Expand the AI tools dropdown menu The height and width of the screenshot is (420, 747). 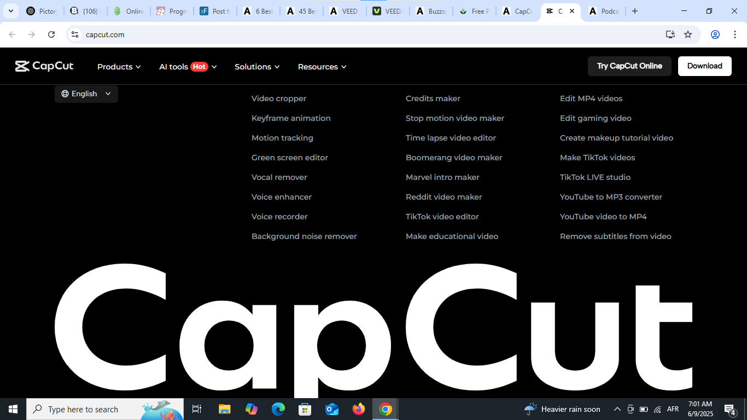click(188, 67)
